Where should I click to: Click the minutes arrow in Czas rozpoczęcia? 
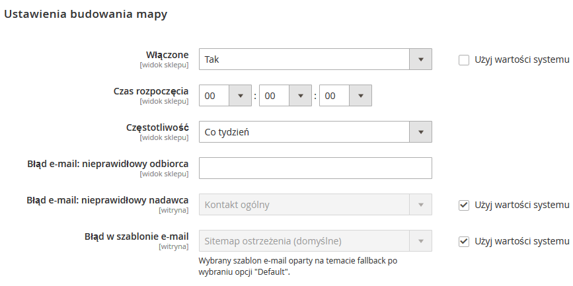tap(300, 96)
